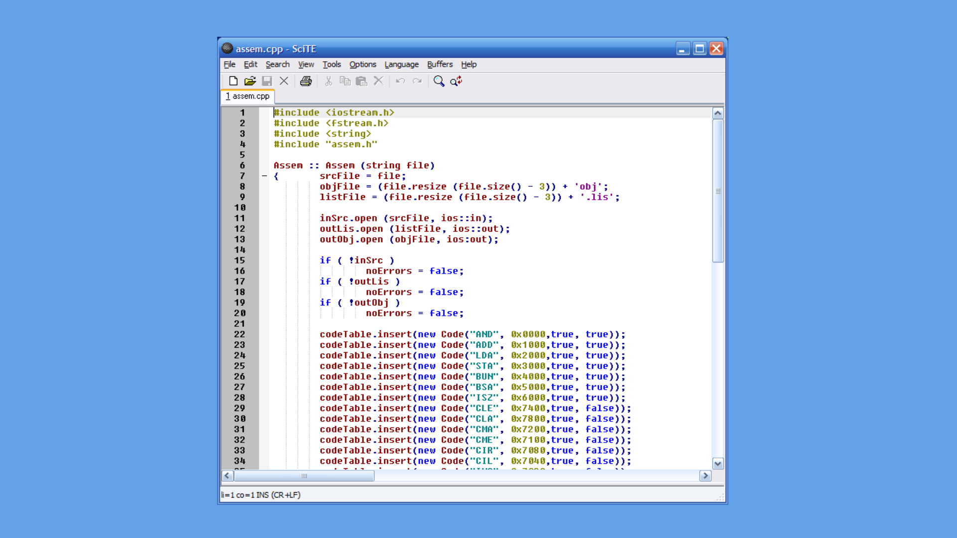The height and width of the screenshot is (538, 957).
Task: Click 'if ( !inSrc )' on line 15
Action: [357, 261]
